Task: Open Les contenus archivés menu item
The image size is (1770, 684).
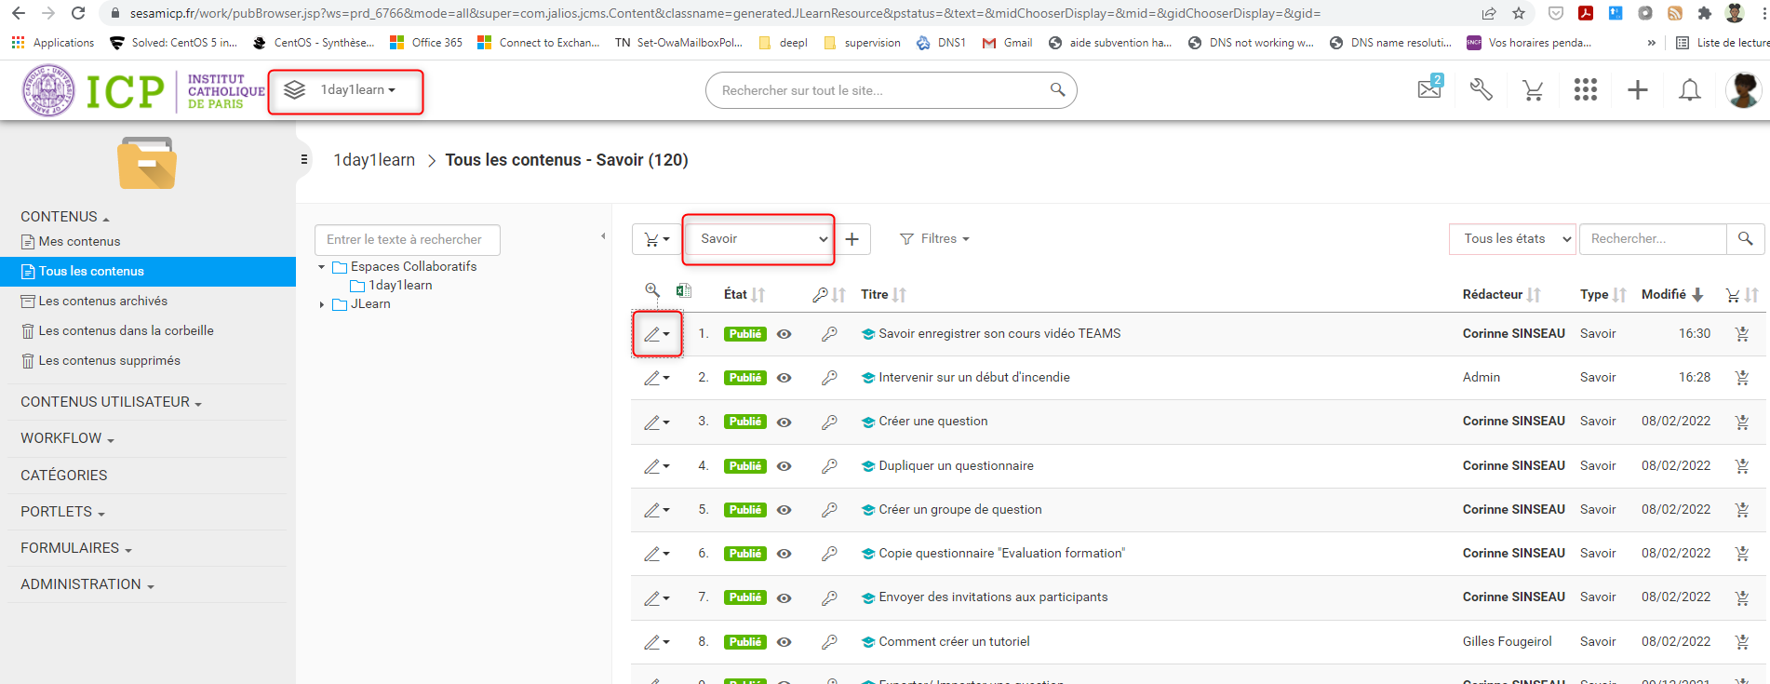Action: (x=102, y=302)
